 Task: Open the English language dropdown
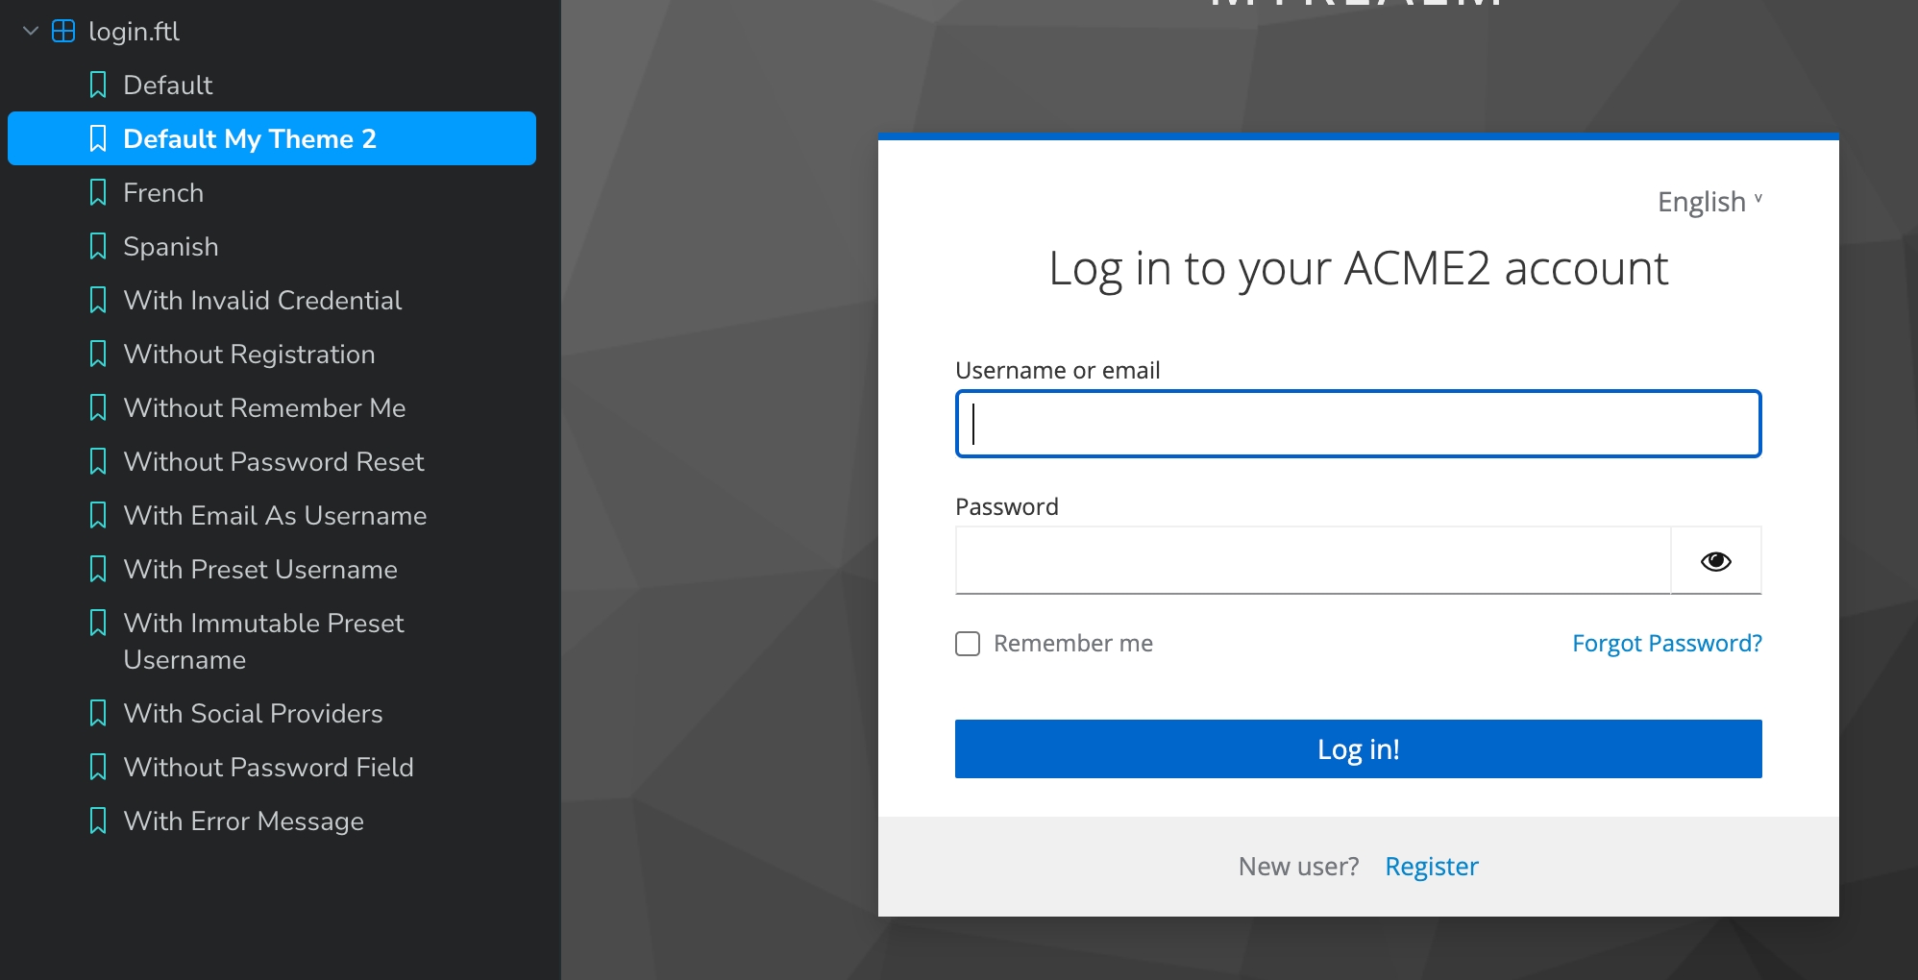1709,202
